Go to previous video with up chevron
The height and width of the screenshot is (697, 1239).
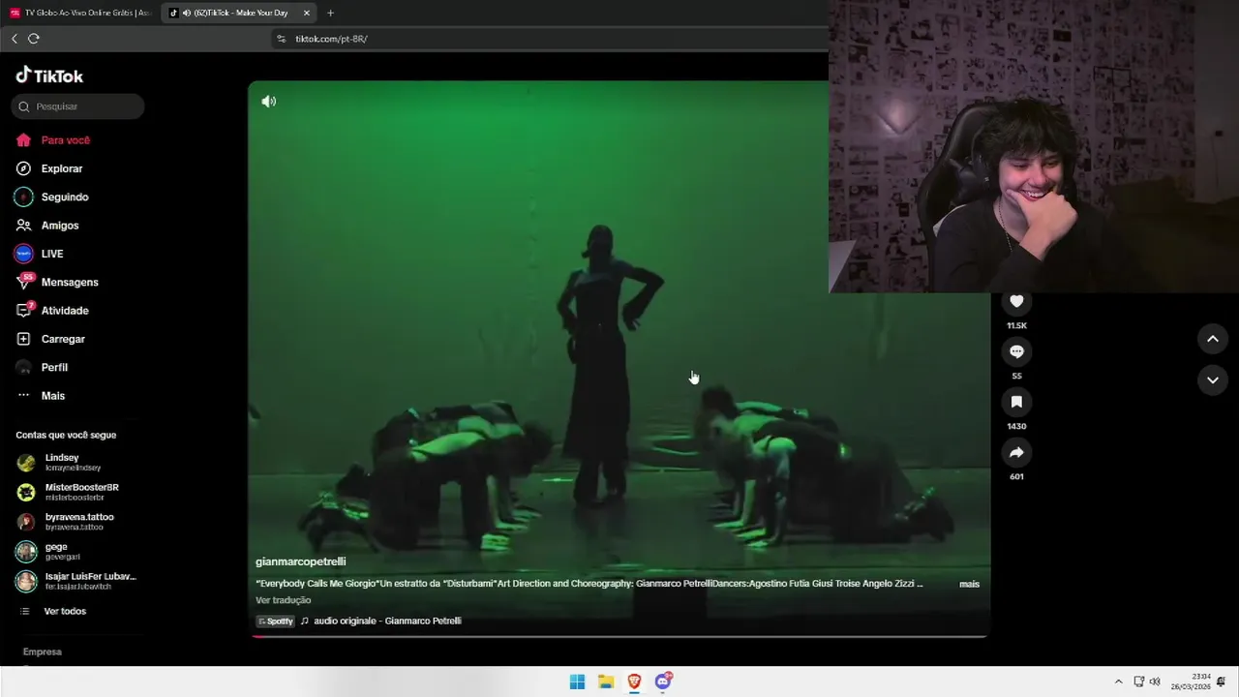(1212, 339)
